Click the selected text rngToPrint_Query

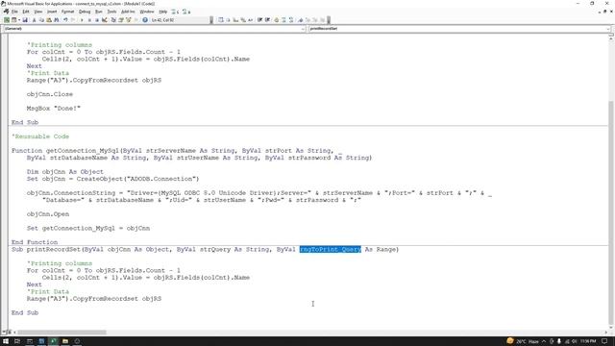pyautogui.click(x=331, y=249)
